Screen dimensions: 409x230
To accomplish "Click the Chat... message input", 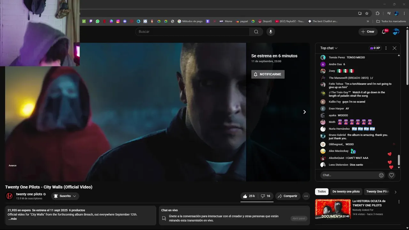I will [349, 175].
